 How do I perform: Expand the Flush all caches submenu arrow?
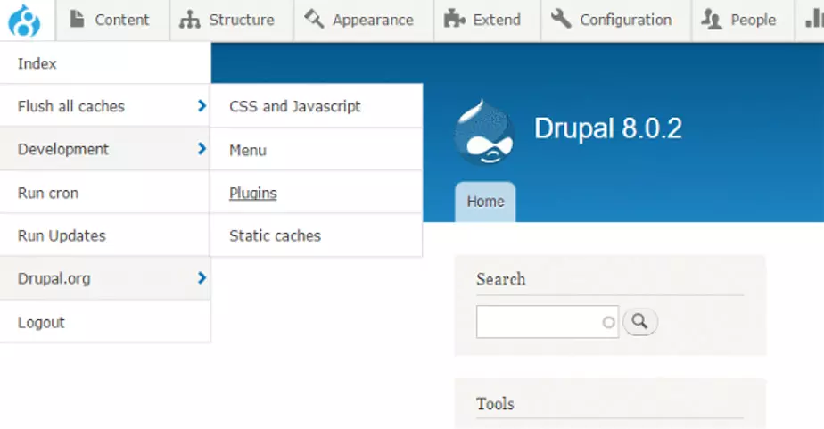click(202, 105)
